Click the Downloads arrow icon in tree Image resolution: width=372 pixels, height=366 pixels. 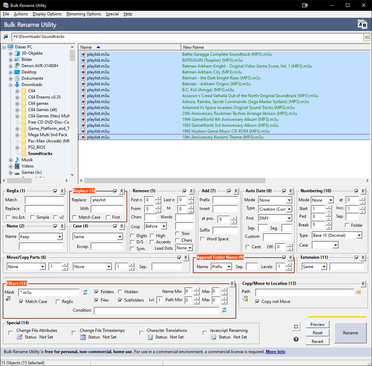(17, 85)
